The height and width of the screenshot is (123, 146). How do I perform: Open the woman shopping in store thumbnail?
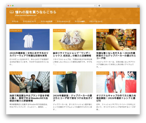116,40
